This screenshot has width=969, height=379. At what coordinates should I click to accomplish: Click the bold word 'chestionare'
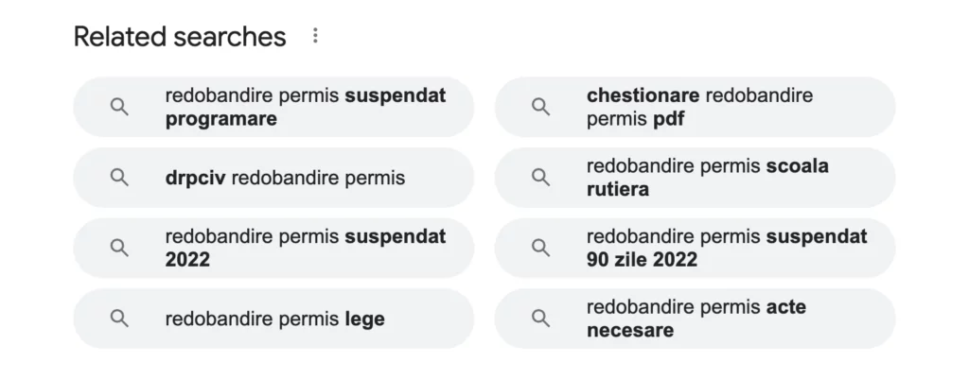coord(643,95)
